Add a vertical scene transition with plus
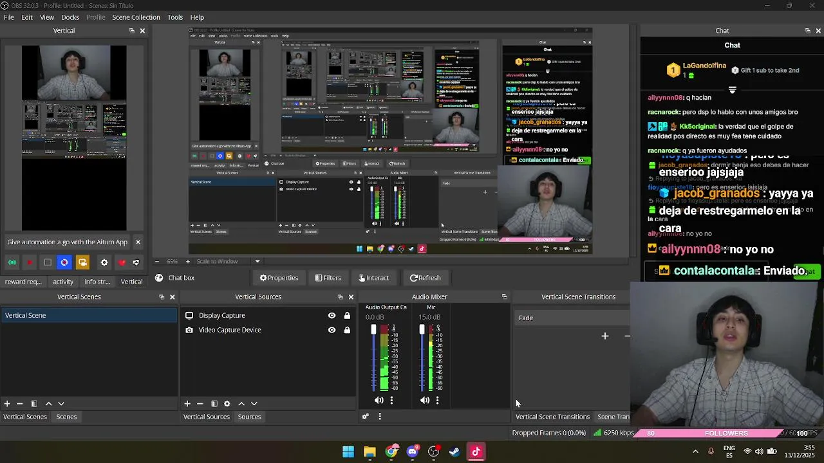This screenshot has width=824, height=463. pos(605,336)
